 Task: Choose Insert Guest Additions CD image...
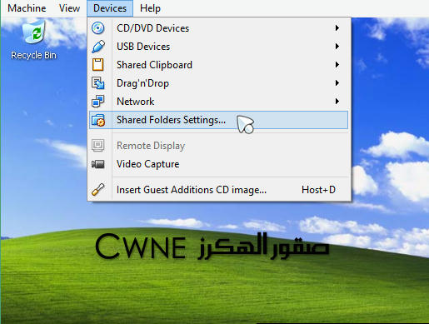point(218,190)
